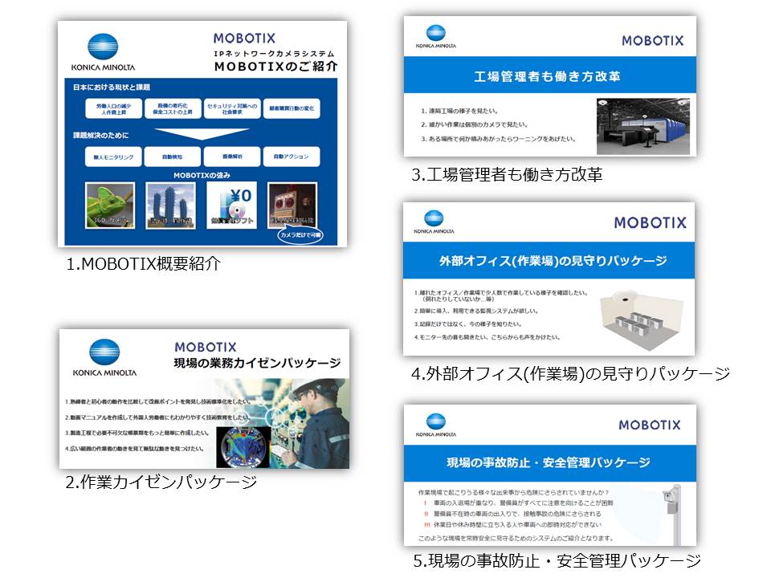Click MOBOTIX wordmark on 事故防止 slide
This screenshot has width=771, height=578.
[x=650, y=425]
